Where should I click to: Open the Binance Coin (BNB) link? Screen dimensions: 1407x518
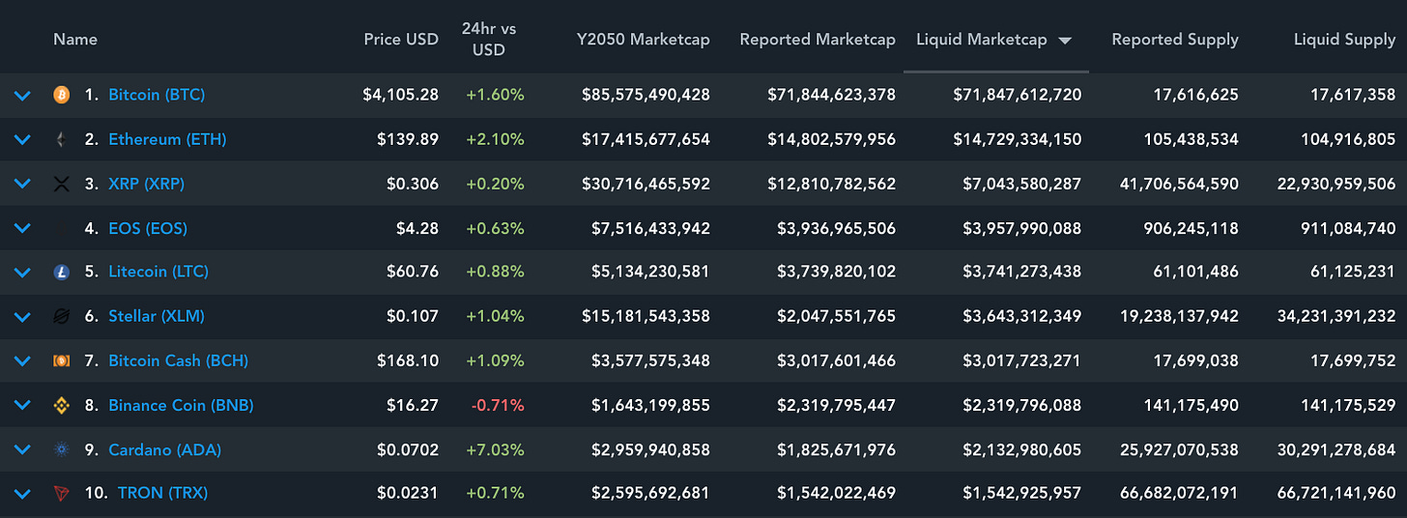click(181, 405)
